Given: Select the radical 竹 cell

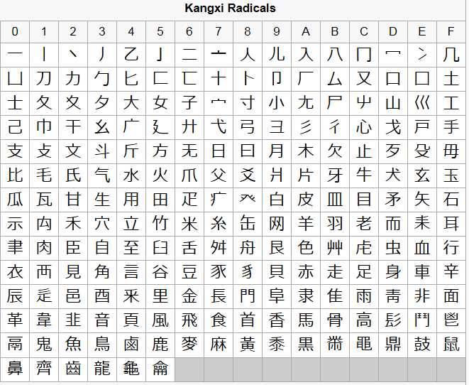Looking at the screenshot, I should click(160, 224).
